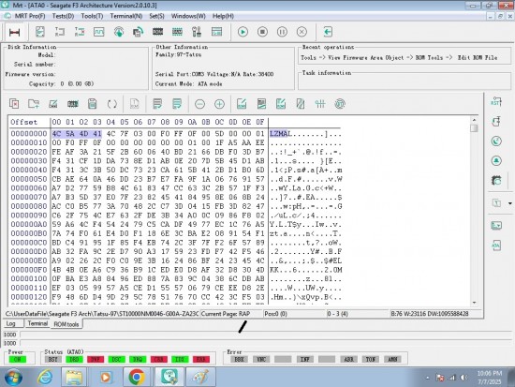
Task: Click the highlighted hex byte 4C at offset 00000000
Action: coord(56,134)
